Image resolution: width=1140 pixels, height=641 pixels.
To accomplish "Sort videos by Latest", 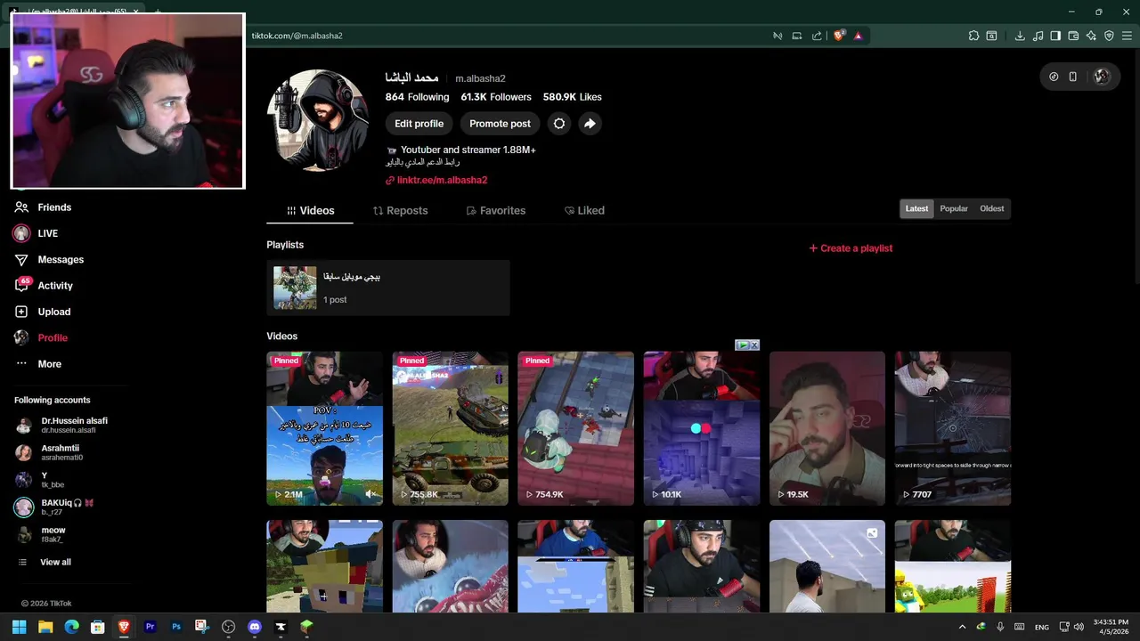I will pyautogui.click(x=916, y=209).
